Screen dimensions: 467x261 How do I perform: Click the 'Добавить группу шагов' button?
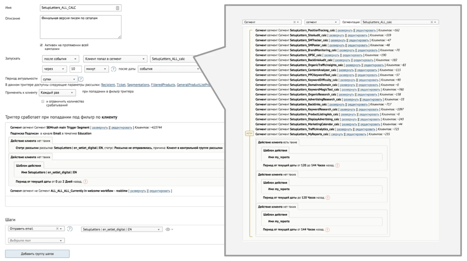37,254
